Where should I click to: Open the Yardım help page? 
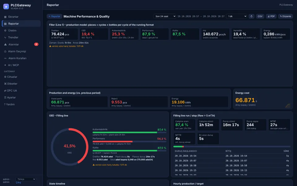pos(21,104)
